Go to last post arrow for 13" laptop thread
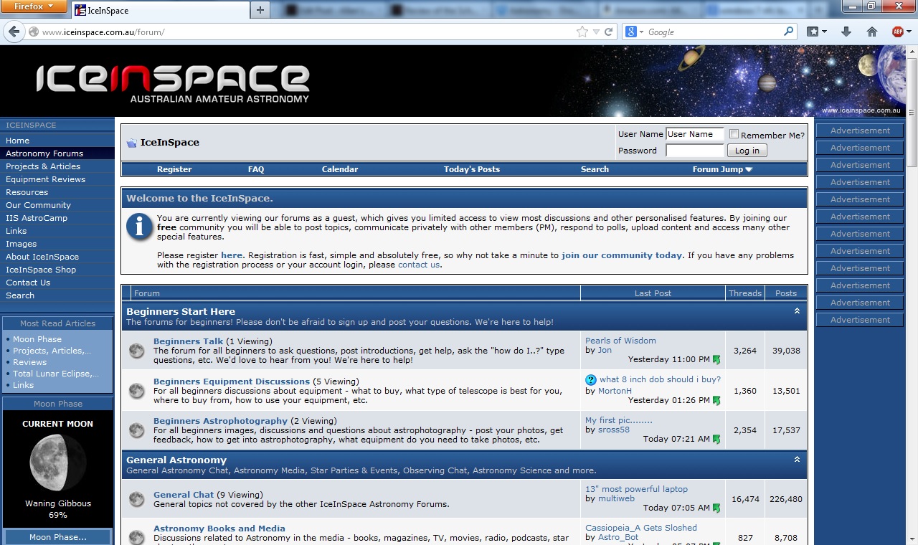Viewport: 918px width, 545px height. (716, 508)
